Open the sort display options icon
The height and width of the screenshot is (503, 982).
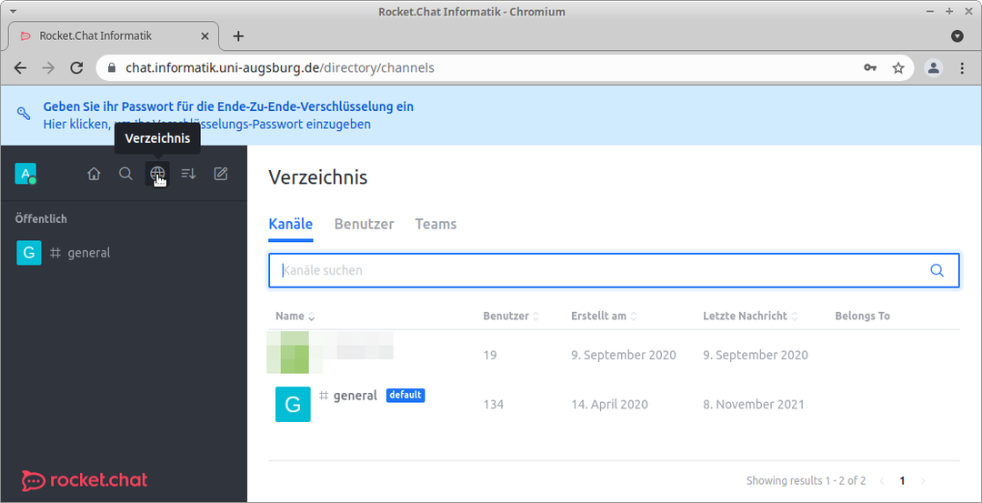[x=188, y=174]
